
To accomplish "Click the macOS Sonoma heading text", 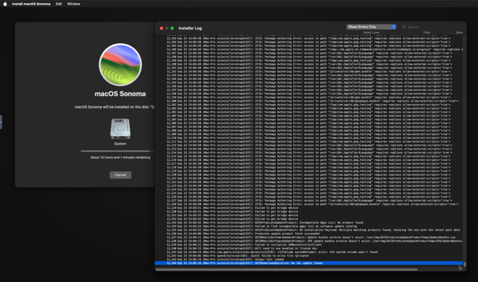I will (x=120, y=94).
